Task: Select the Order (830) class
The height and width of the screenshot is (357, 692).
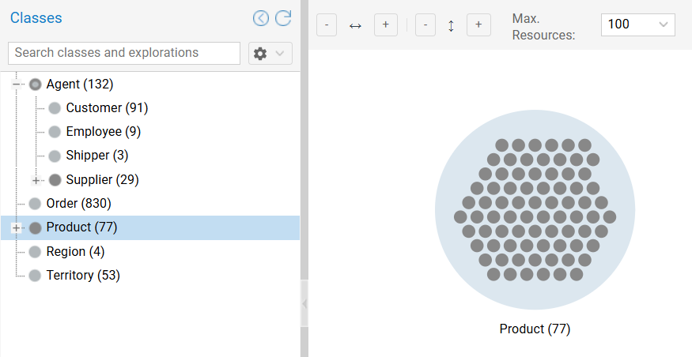Action: tap(78, 204)
